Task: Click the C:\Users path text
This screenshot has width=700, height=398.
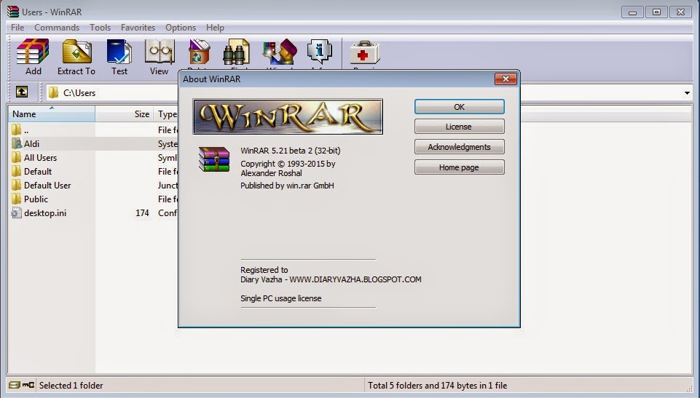Action: click(79, 92)
